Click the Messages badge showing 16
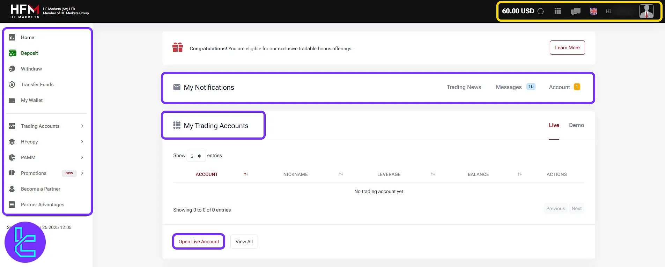The image size is (665, 267). click(x=531, y=87)
